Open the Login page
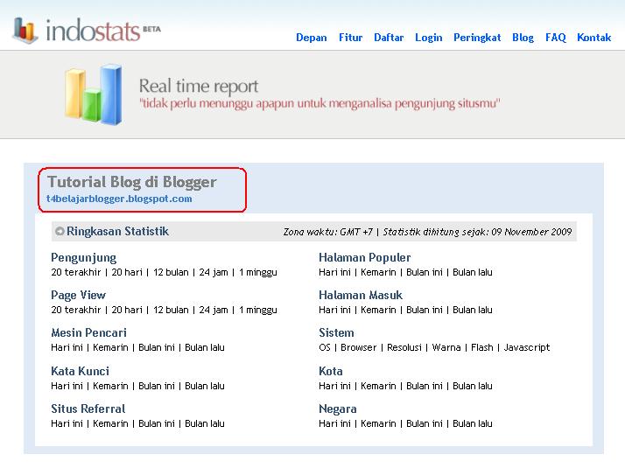Screen dimensions: 625x468 (x=429, y=38)
